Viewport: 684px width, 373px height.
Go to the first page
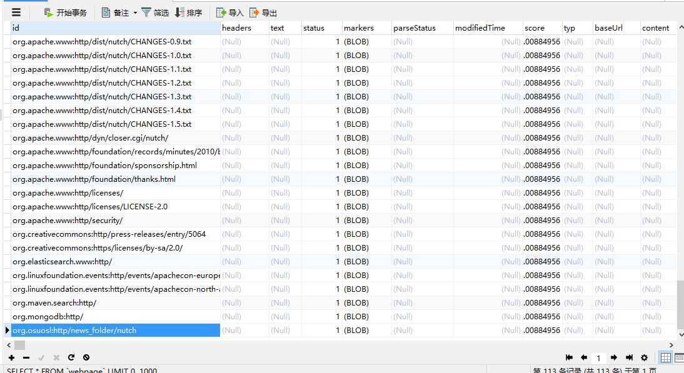pyautogui.click(x=569, y=358)
